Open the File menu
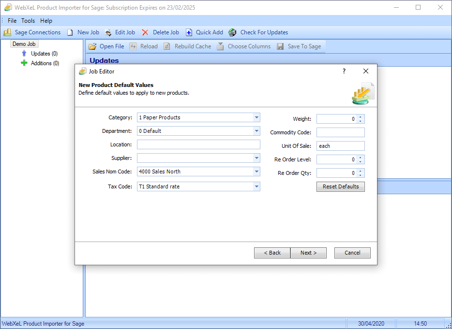Viewport: 452px width, 329px height. click(12, 21)
